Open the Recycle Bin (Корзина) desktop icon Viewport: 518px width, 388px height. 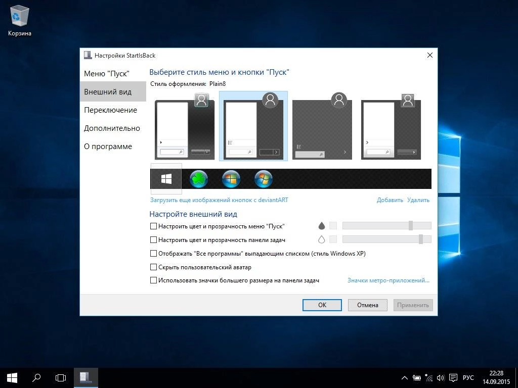20,20
